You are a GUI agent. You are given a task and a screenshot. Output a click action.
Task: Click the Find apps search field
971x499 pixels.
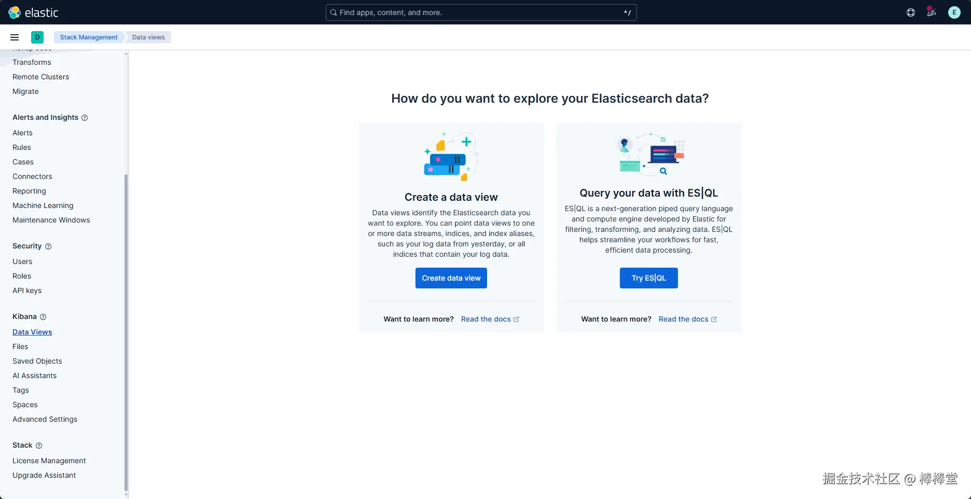(481, 12)
